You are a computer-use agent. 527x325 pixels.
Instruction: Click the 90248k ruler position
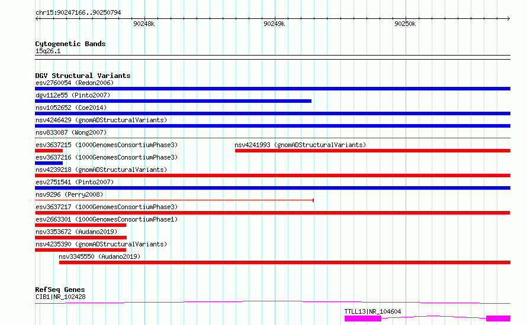144,24
